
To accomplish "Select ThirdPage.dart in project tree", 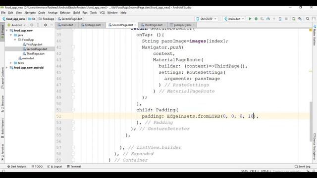I will [x=35, y=54].
